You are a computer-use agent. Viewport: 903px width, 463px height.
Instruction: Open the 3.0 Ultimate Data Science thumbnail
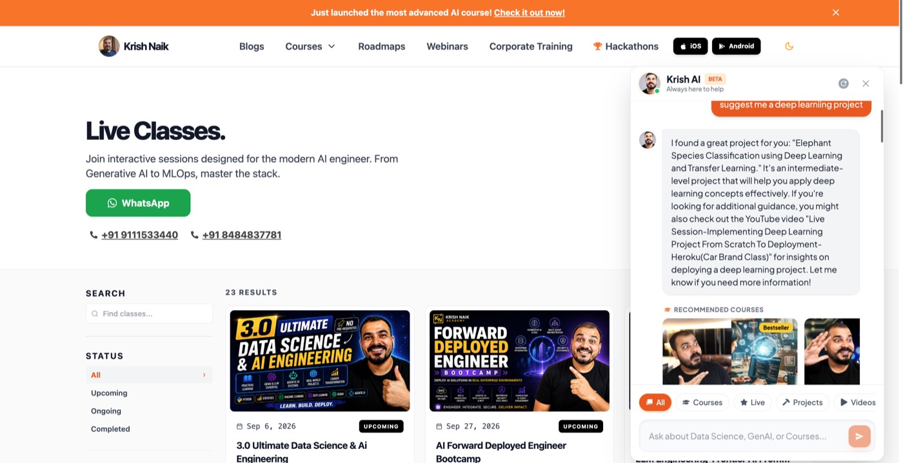tap(320, 360)
